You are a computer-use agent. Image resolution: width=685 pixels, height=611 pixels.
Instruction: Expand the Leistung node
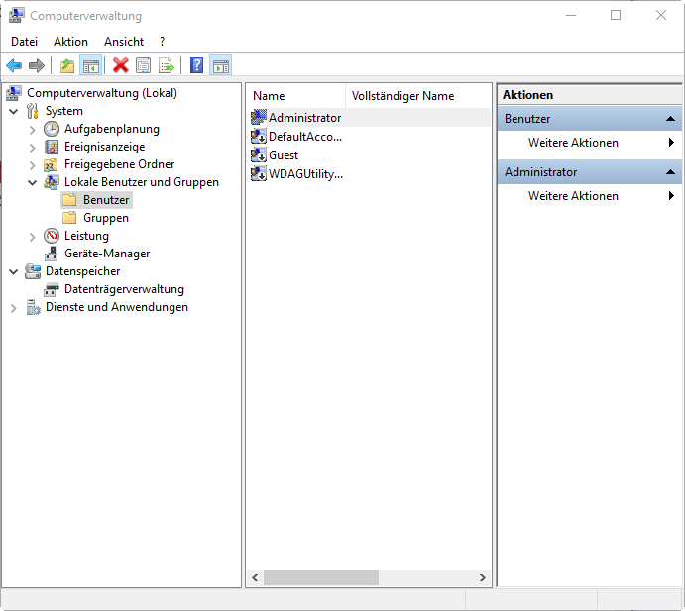(x=32, y=237)
